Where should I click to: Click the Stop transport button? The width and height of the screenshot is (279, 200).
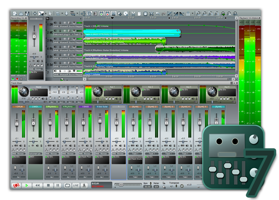click(x=48, y=186)
